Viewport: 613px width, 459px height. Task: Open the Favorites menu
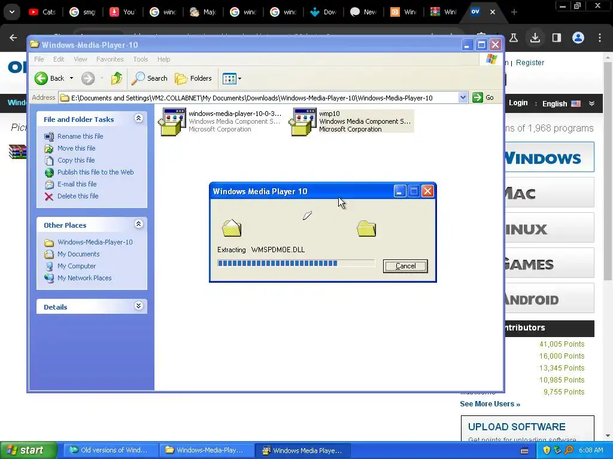pyautogui.click(x=110, y=59)
